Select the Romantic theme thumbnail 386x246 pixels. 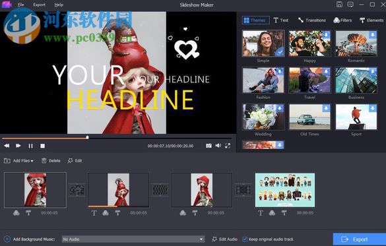click(356, 44)
